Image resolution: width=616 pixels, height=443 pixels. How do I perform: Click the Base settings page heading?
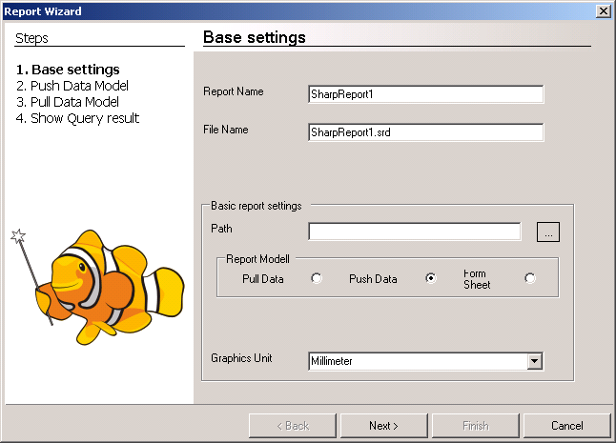coord(255,37)
